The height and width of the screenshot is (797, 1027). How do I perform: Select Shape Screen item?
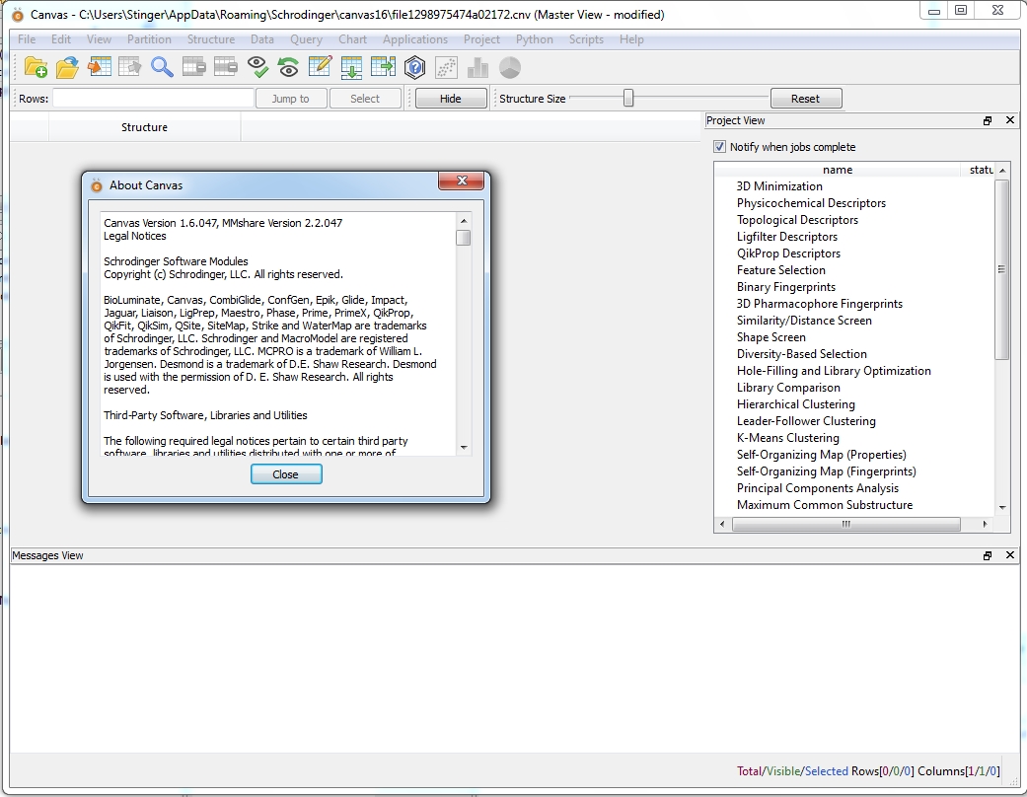pos(770,337)
